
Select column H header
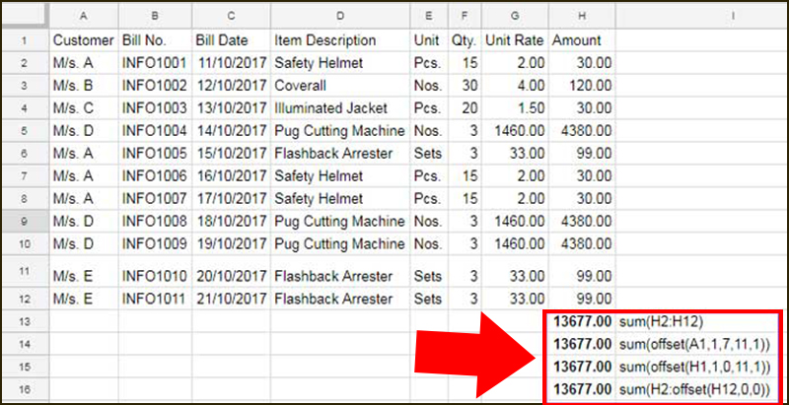tap(582, 16)
